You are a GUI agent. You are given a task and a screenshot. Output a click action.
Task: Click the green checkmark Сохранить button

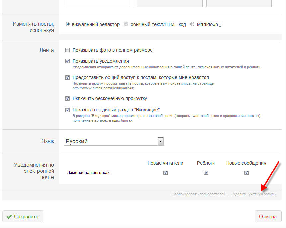23,216
